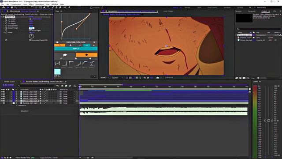Select the Type text tool

pos(48,8)
